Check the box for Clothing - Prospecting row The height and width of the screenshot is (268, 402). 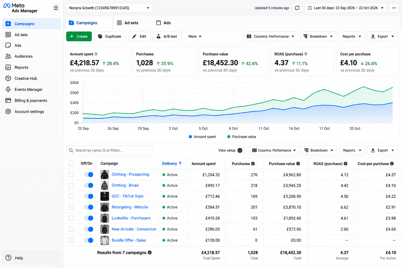tap(71, 175)
